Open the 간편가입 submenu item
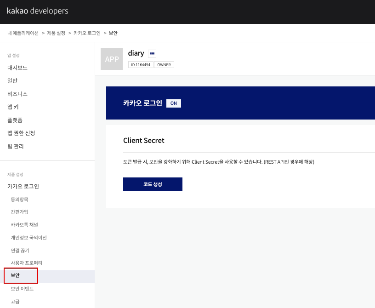Viewport: 375px width, 308px height. 20,212
